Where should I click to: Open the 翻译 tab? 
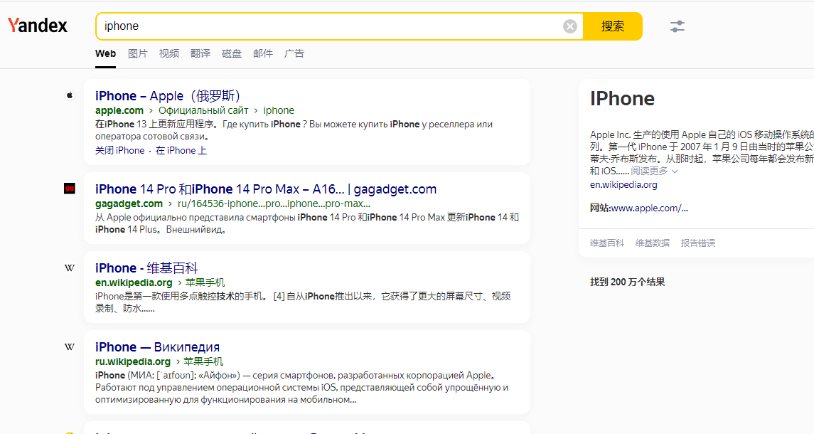point(200,53)
